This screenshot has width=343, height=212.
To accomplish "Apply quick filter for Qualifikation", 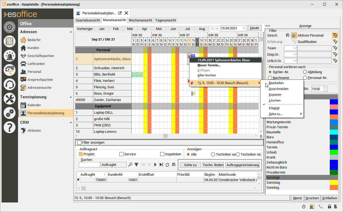I will click(335, 42).
